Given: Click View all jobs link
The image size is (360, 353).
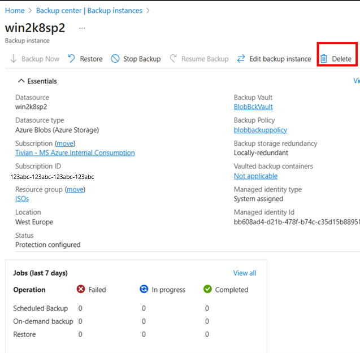Looking at the screenshot, I should click(245, 273).
